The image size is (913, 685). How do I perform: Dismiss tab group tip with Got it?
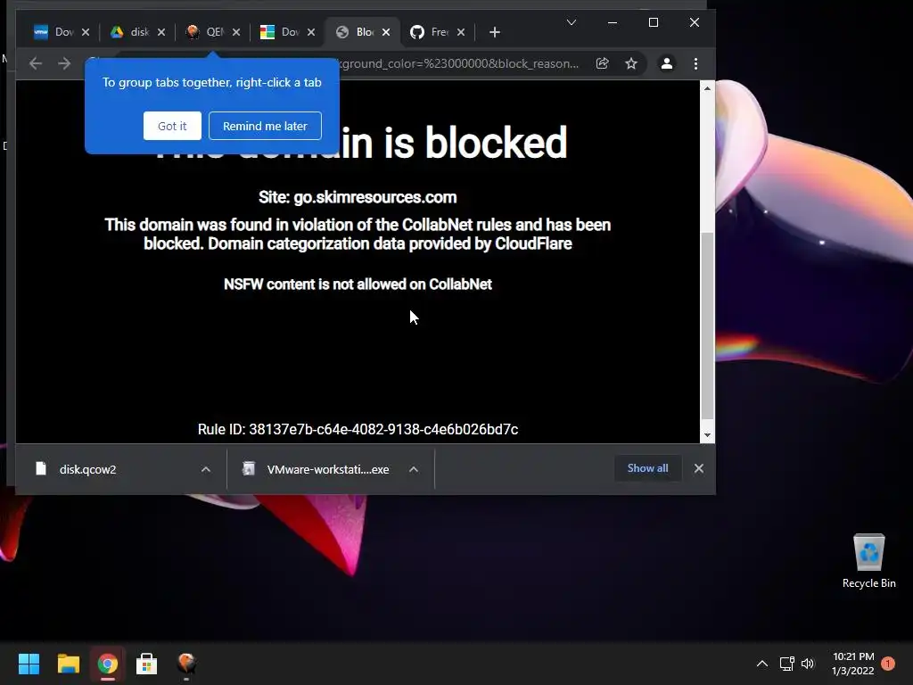pyautogui.click(x=172, y=126)
